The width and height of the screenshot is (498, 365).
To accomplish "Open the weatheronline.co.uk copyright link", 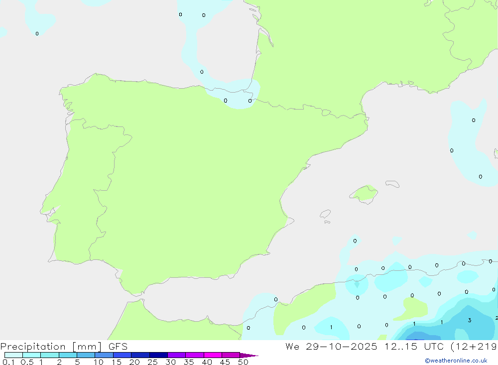I will (456, 361).
